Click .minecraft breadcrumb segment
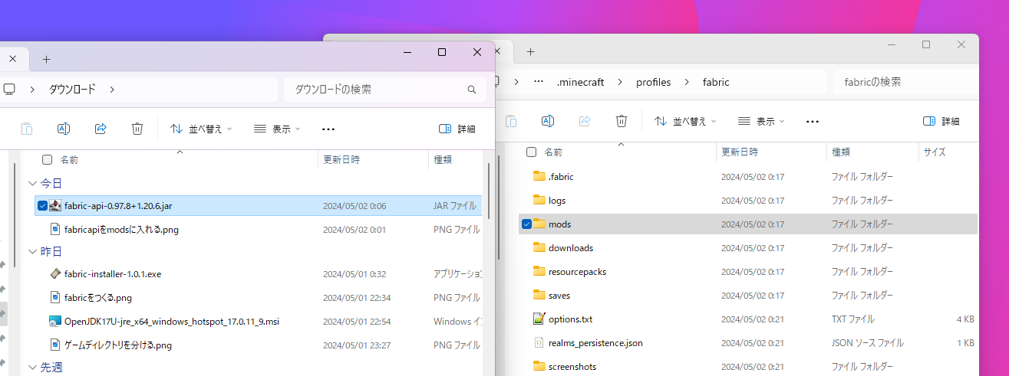The height and width of the screenshot is (376, 1009). pos(580,82)
